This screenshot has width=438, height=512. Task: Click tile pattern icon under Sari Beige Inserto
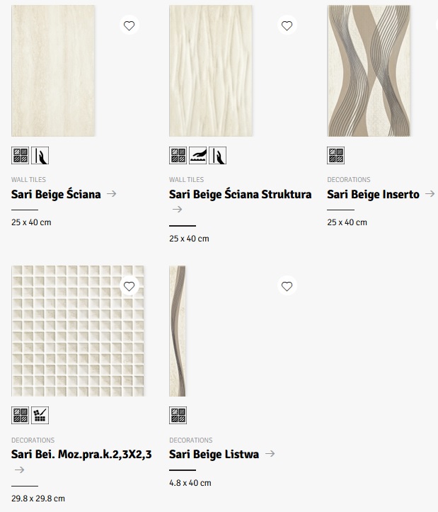[335, 155]
